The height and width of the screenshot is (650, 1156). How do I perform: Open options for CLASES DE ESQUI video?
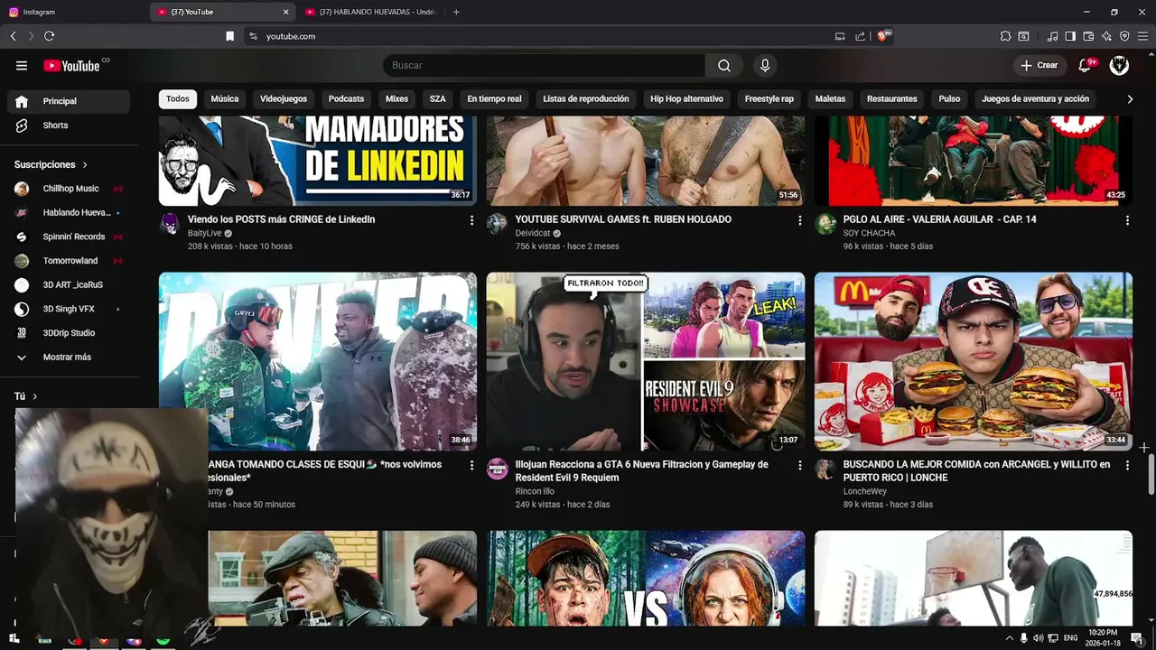pyautogui.click(x=471, y=466)
